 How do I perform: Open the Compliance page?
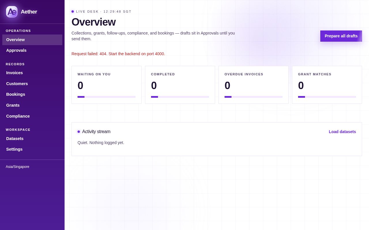coord(32,116)
